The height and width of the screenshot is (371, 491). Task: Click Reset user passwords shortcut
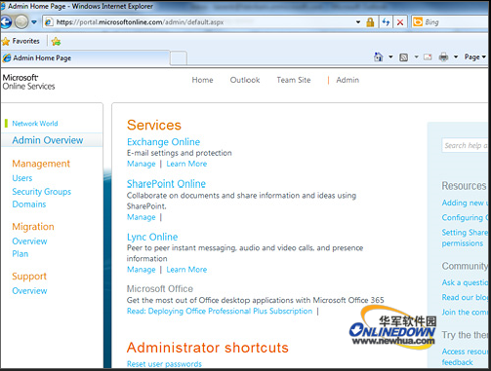click(164, 364)
